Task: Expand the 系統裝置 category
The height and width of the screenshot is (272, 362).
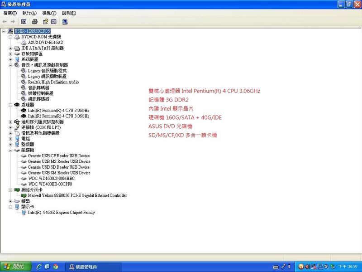Action: click(10, 59)
